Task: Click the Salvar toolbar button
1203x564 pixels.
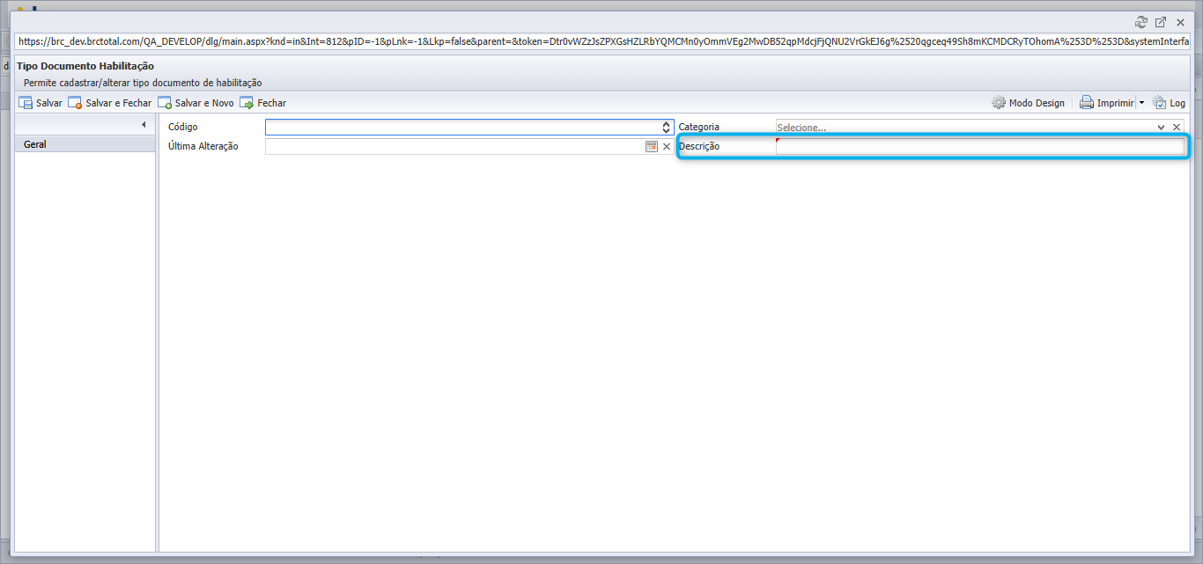Action: tap(41, 103)
